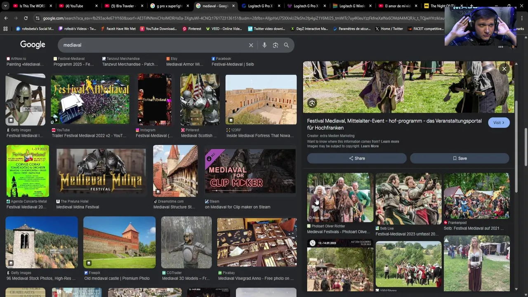Open 'Trailer Festival Mediaval 2022' YouTube thumbnail
This screenshot has height=297, width=528.
[90, 99]
